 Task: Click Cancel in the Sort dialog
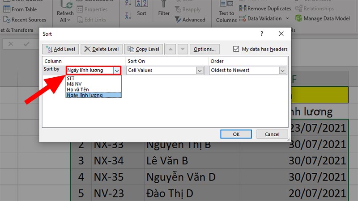point(272,134)
